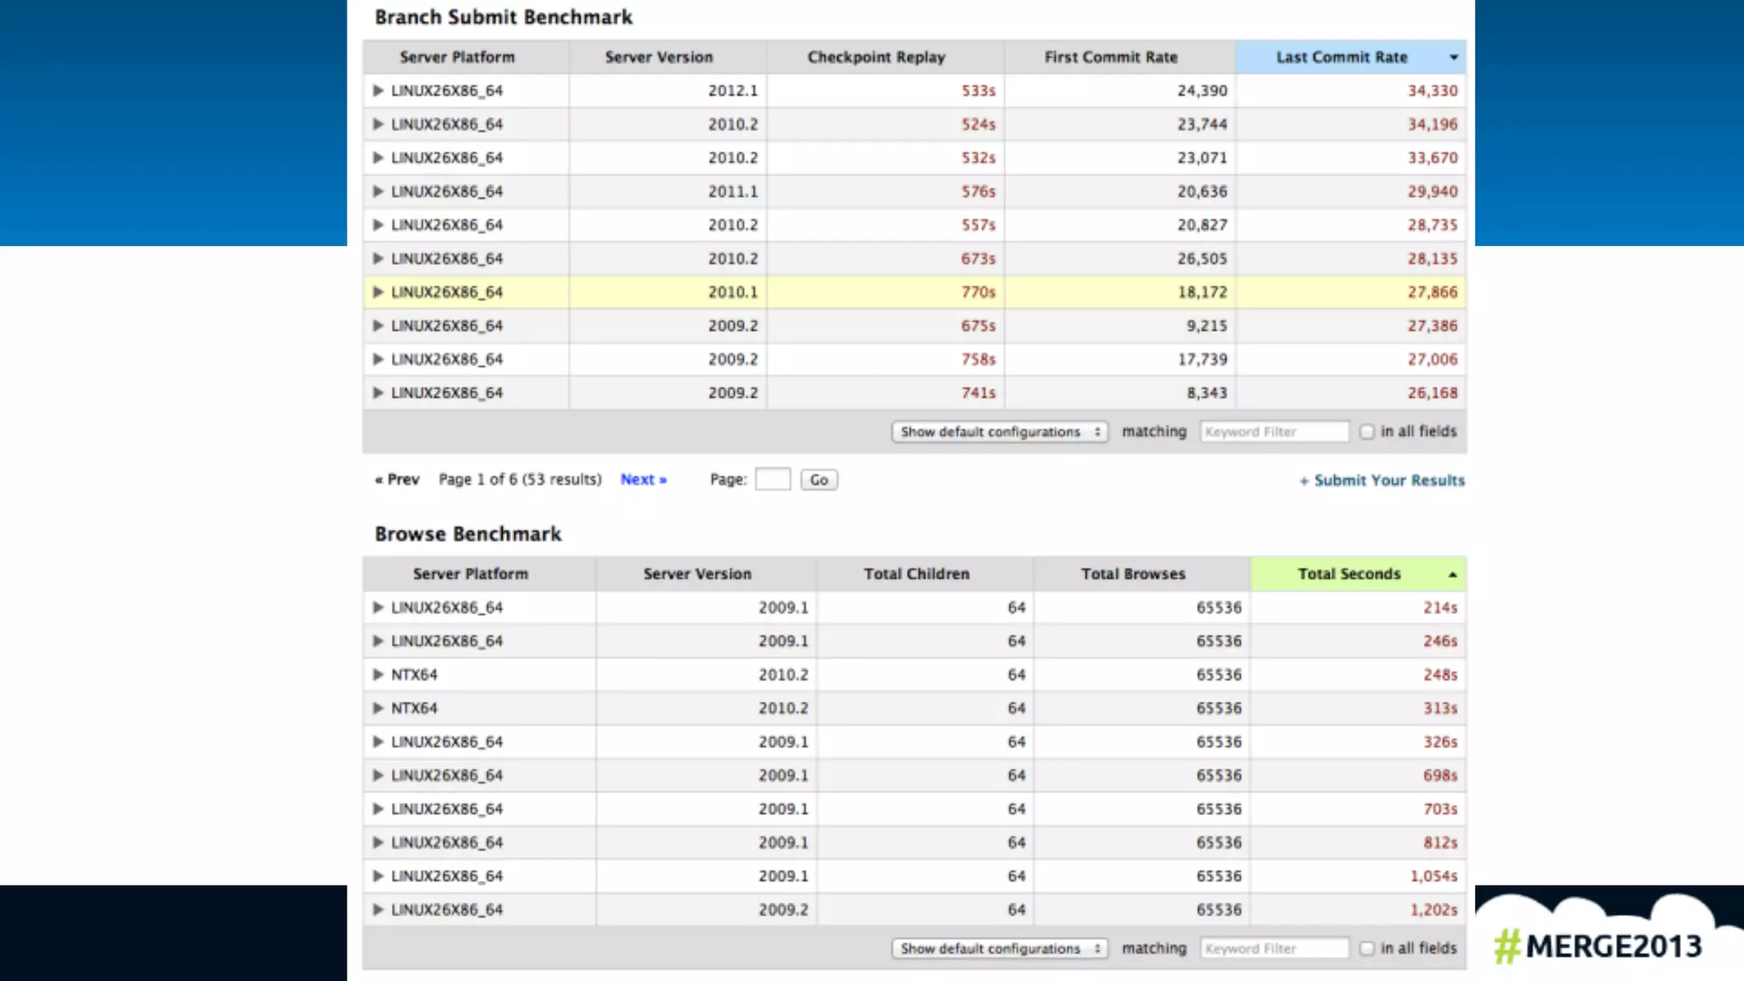Go to Next page of results
Image resolution: width=1744 pixels, height=981 pixels.
[x=643, y=479]
